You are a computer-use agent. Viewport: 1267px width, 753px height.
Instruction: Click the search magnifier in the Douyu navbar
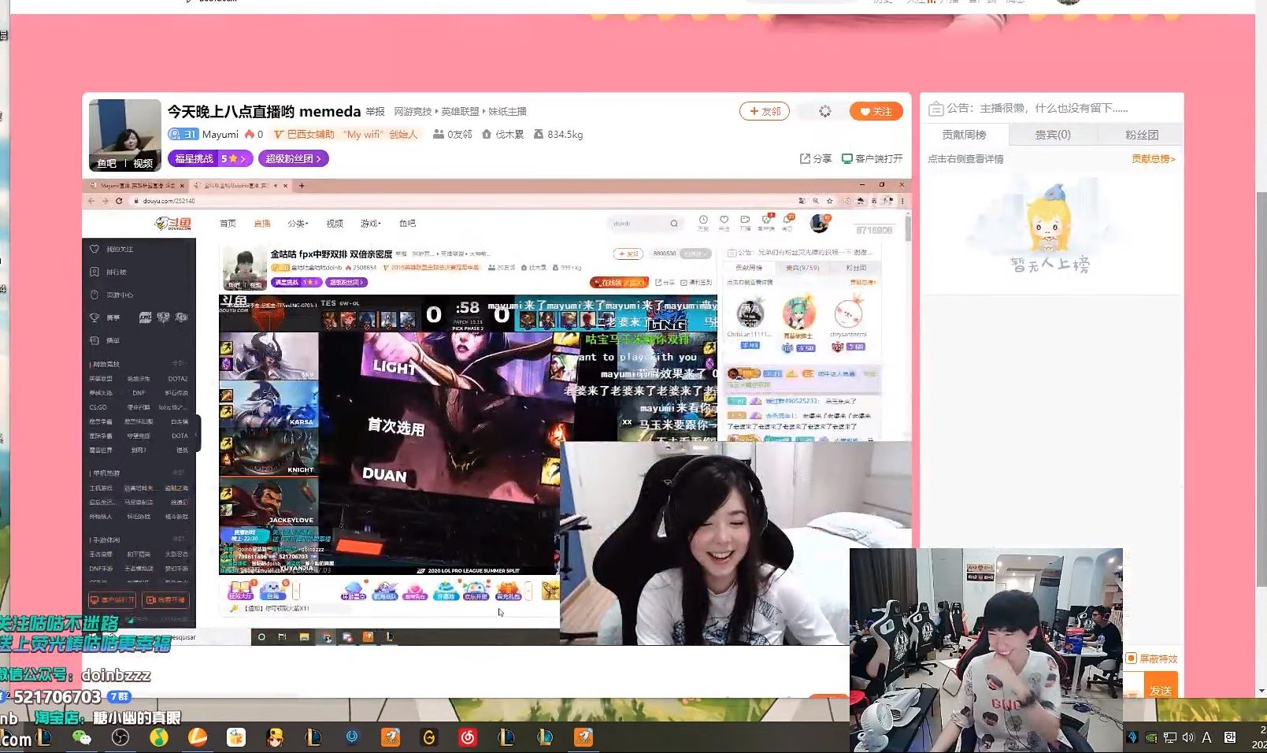click(x=676, y=224)
